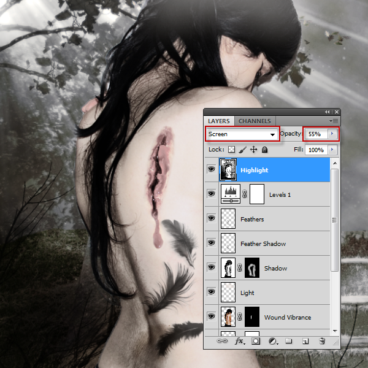Hide the Light layer

211,292
